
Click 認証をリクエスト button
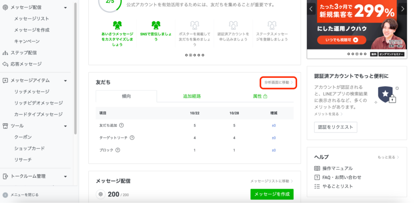pos(336,127)
